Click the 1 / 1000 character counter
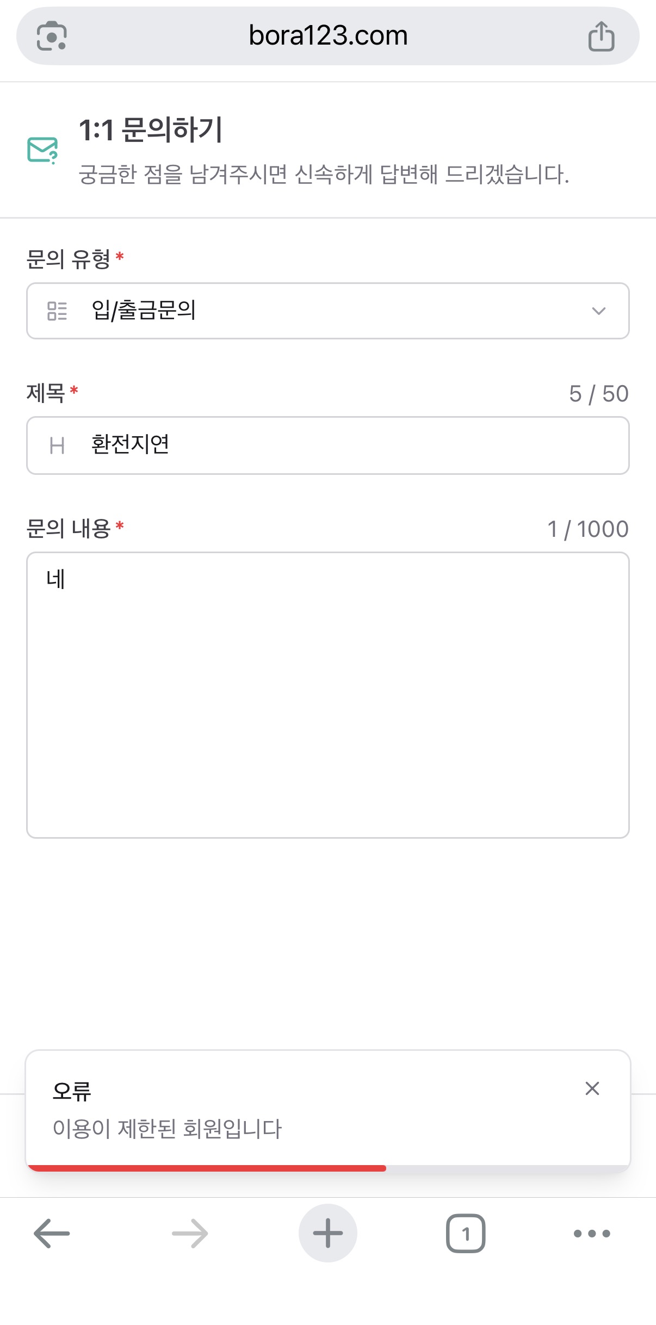Screen dimensions: 656x1325 tap(587, 529)
